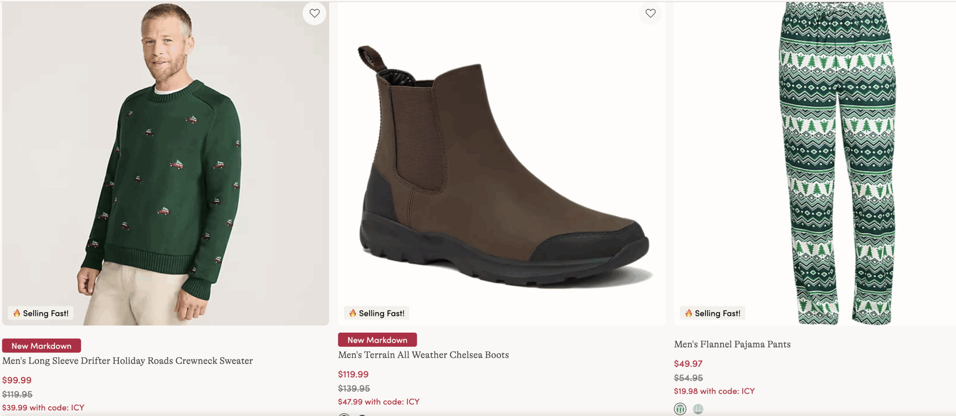Viewport: 956px width, 416px height.
Task: Click the Selling Fast badge on the pajama pants
Action: pos(713,313)
